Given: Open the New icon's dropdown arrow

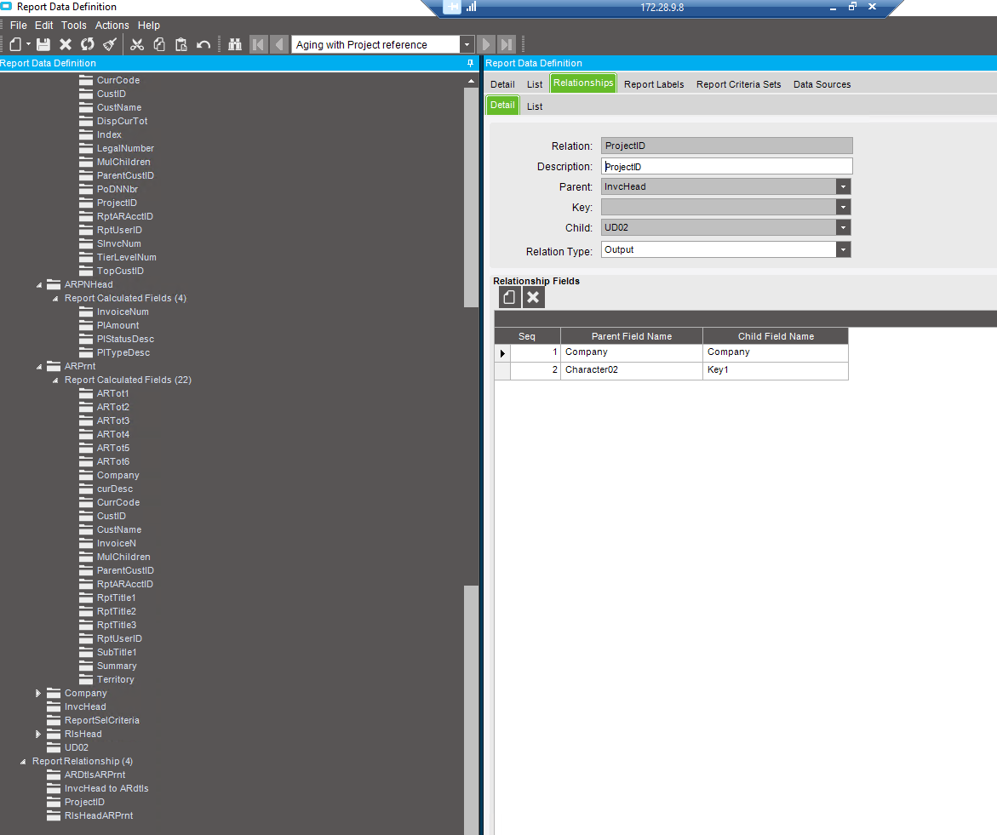Looking at the screenshot, I should [28, 44].
